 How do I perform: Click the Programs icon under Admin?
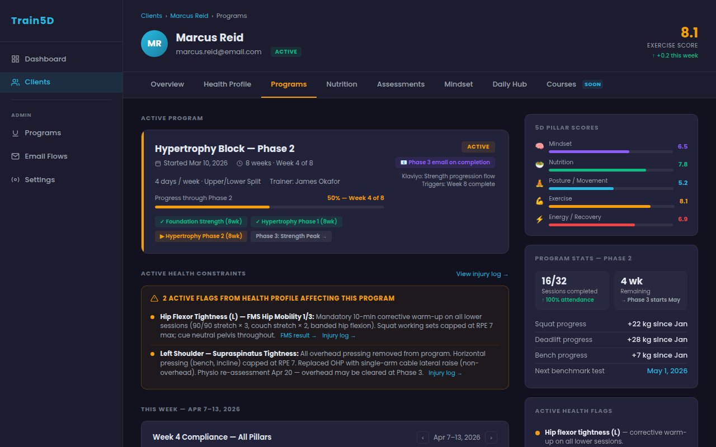click(16, 133)
